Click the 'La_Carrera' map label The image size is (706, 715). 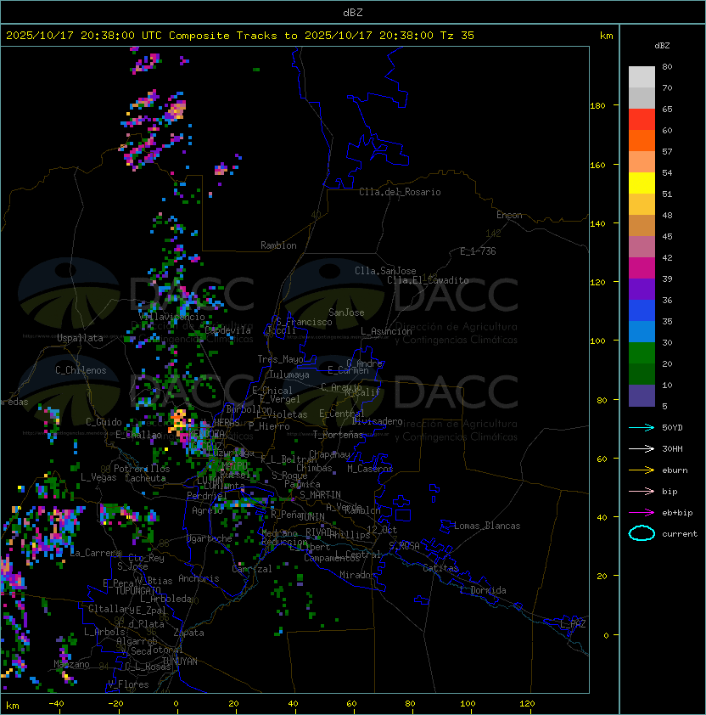pos(96,553)
